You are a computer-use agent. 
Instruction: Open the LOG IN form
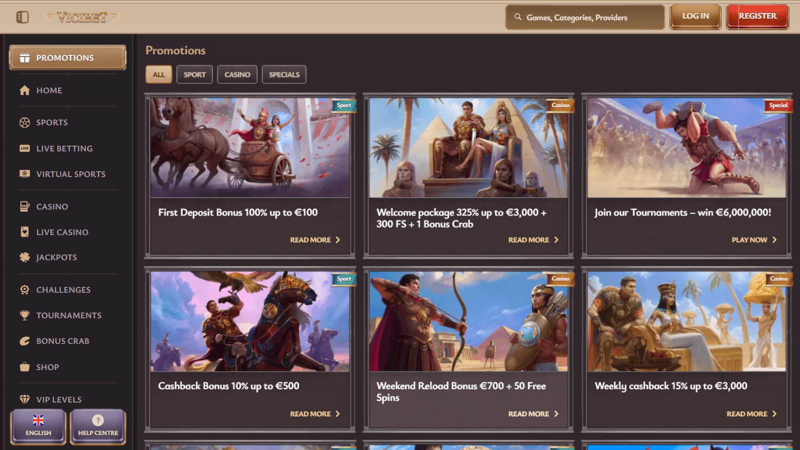[x=695, y=16]
